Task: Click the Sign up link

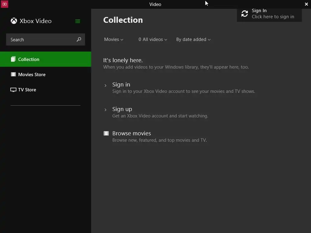Action: [122, 109]
